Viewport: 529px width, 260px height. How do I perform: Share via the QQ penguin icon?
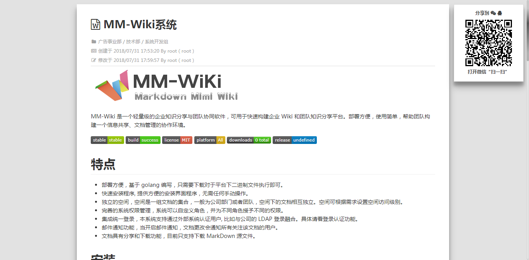(500, 13)
